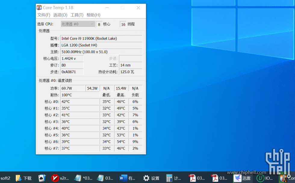
Task: Click 核心 #2 current temperature 41°C
Action: click(80, 115)
